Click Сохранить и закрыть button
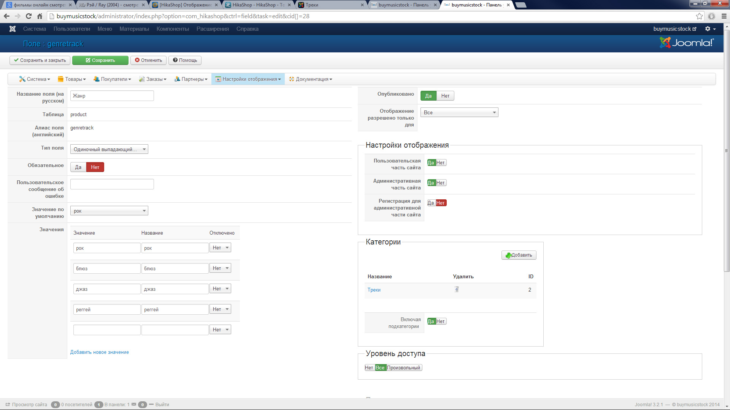The height and width of the screenshot is (410, 730). tap(40, 60)
